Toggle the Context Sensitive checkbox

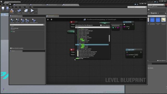(x=101, y=25)
